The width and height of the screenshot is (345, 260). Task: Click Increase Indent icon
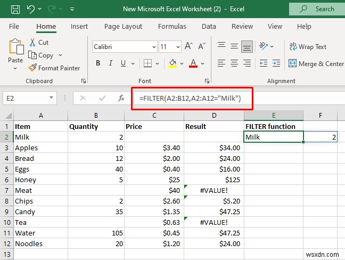(276, 63)
